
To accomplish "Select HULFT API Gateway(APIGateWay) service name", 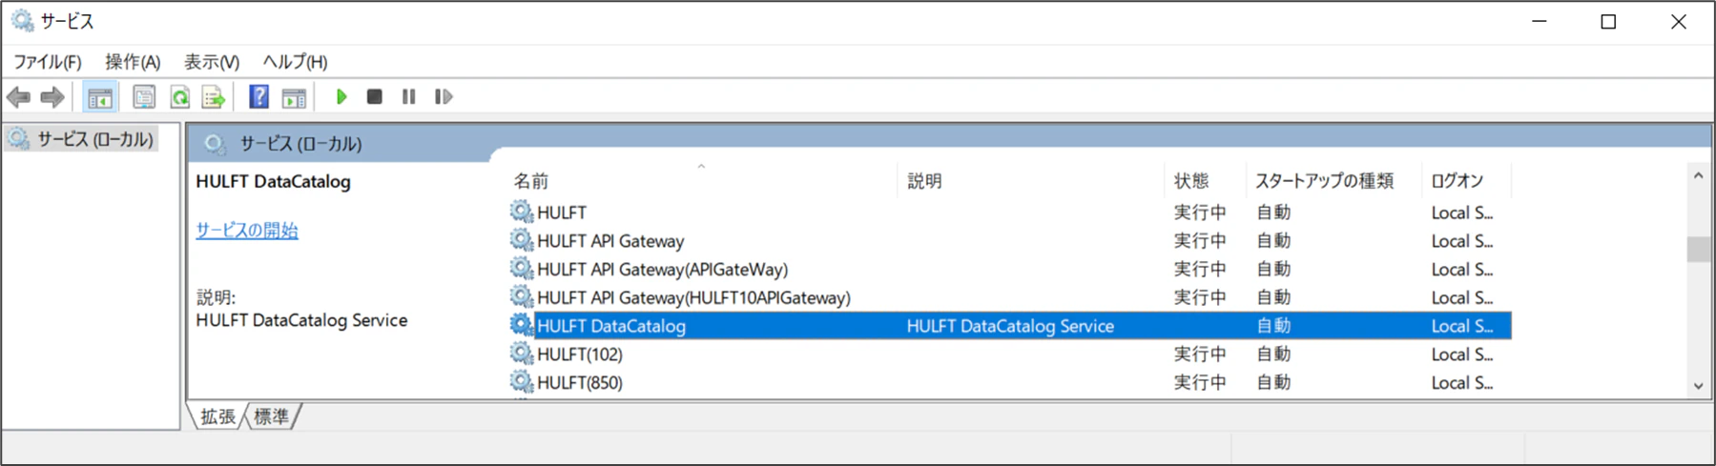I will point(662,270).
